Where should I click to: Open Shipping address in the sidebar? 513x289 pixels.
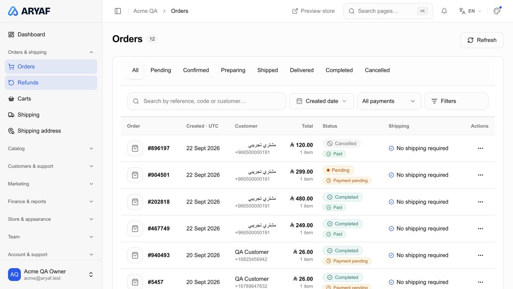51,131
